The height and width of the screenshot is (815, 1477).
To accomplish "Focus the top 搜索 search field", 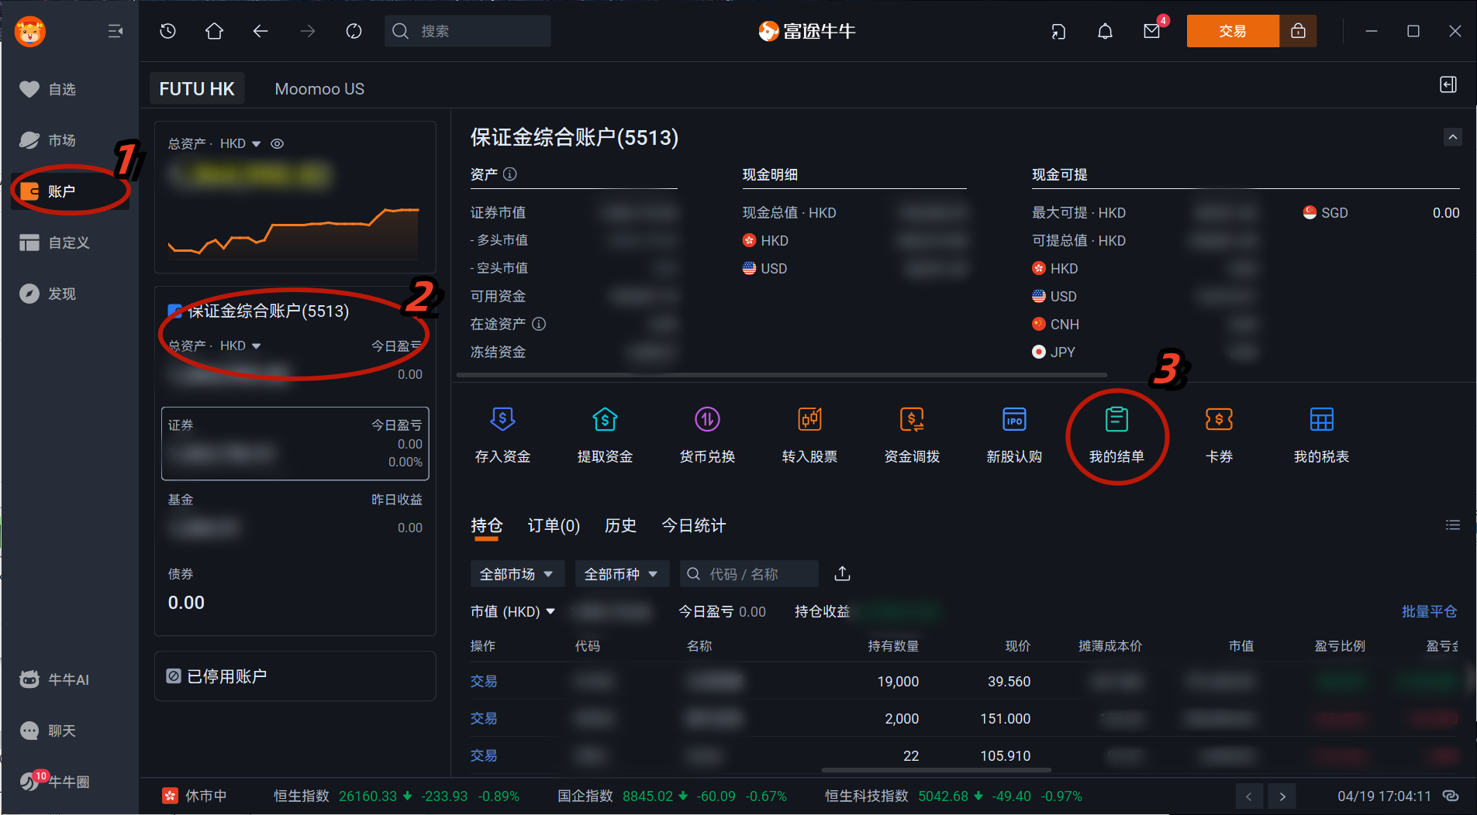I will (x=468, y=31).
